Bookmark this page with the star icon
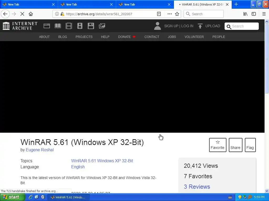The image size is (269, 201). point(177,14)
